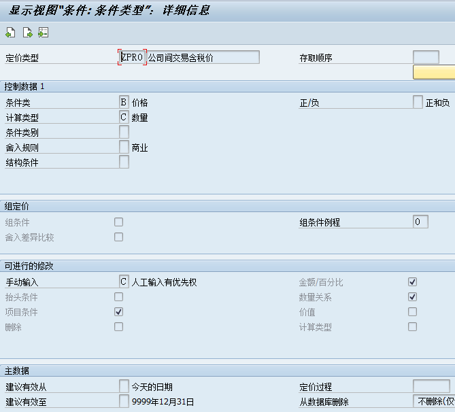Toggle the 价值 checkbox

413,312
